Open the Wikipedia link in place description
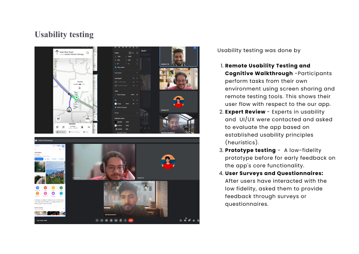The image size is (359, 254). (x=49, y=204)
